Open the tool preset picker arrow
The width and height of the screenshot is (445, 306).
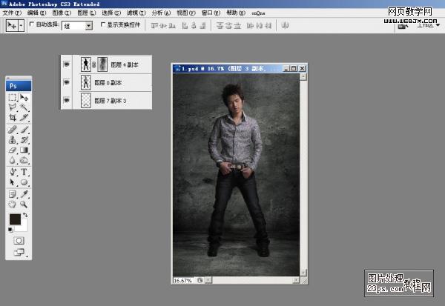coord(21,25)
